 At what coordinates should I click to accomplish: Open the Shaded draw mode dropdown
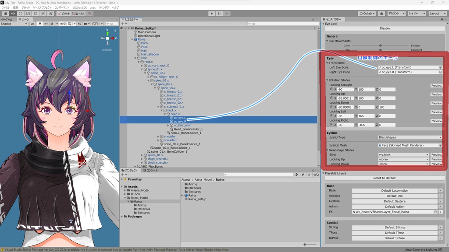14,24
